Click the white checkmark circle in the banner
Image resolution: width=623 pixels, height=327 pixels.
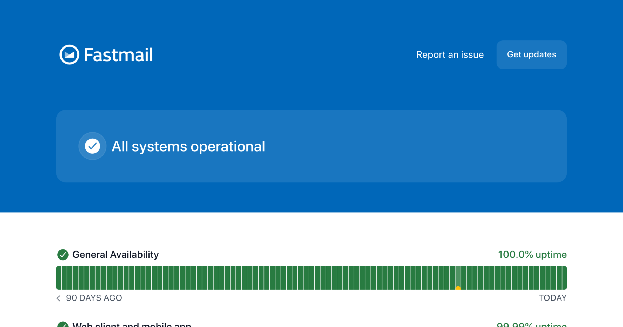pyautogui.click(x=92, y=146)
